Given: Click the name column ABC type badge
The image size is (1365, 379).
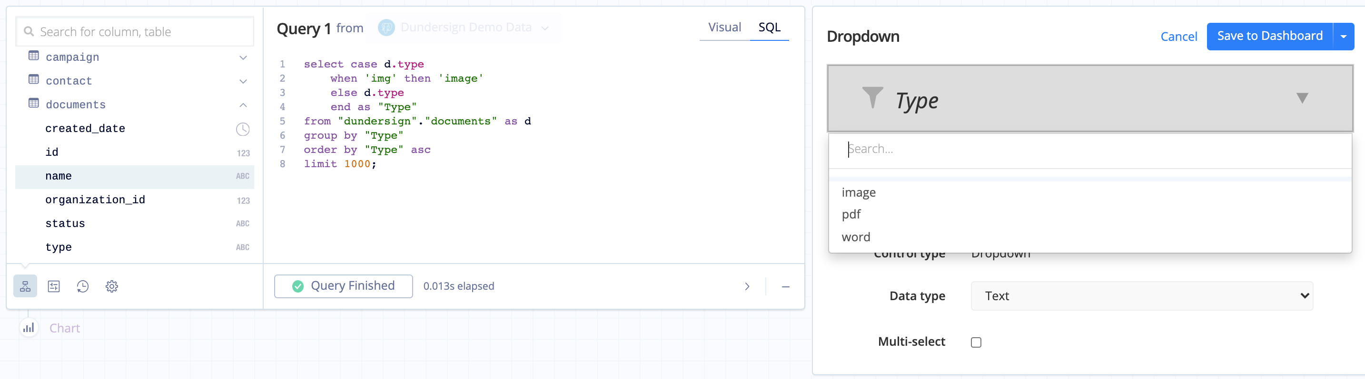Looking at the screenshot, I should click(x=243, y=176).
